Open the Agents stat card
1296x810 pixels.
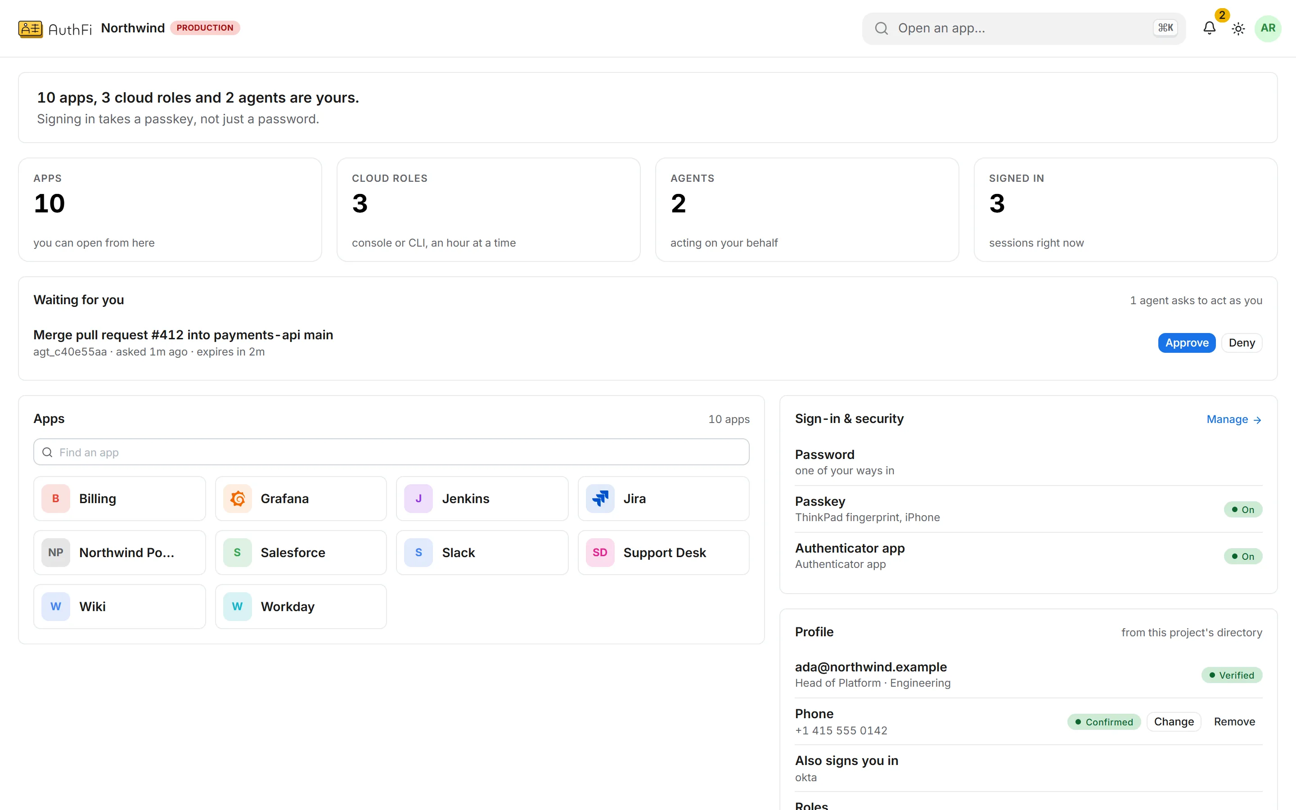pyautogui.click(x=807, y=209)
